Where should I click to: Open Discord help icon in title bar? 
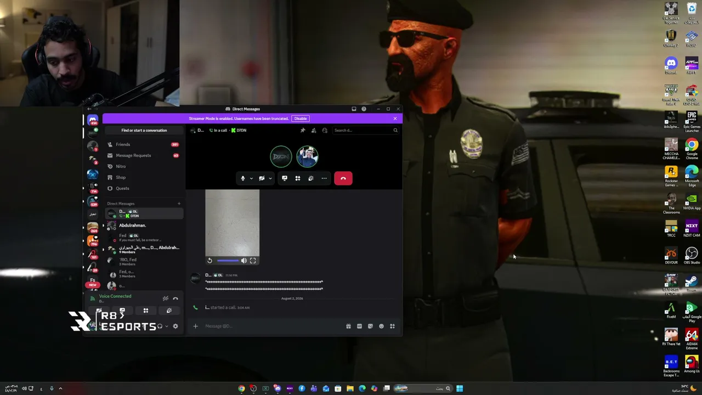tap(364, 109)
